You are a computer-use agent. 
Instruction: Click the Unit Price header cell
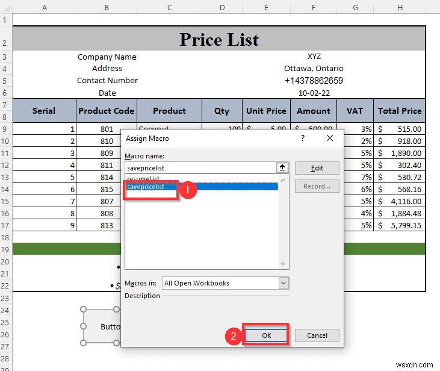coord(266,111)
